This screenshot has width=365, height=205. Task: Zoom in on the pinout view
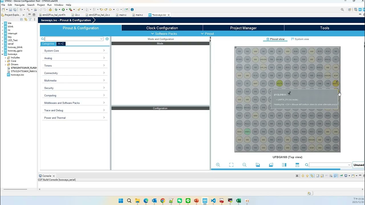[x=218, y=165]
